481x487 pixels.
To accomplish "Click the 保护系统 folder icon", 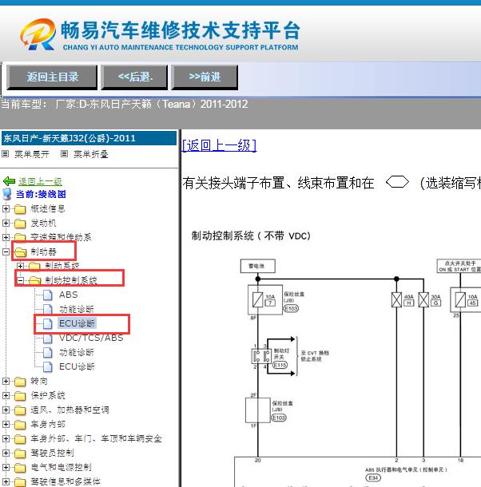I will point(20,396).
